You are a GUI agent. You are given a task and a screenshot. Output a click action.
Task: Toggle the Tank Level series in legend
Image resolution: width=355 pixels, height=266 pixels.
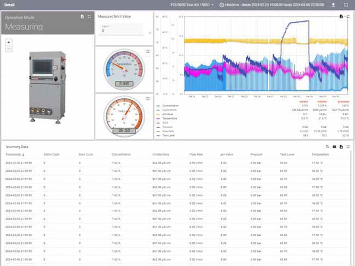click(168, 135)
